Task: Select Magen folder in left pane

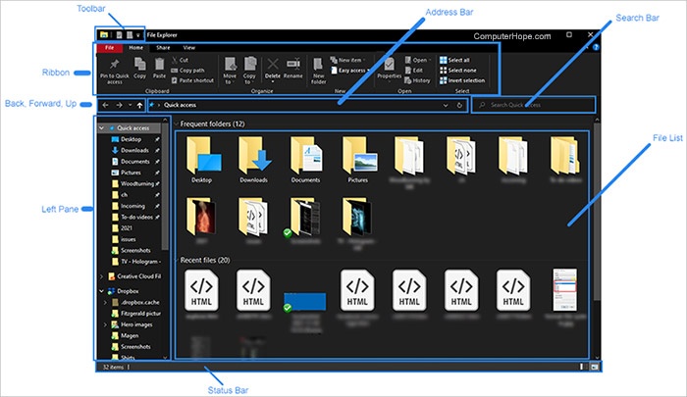Action: 130,335
